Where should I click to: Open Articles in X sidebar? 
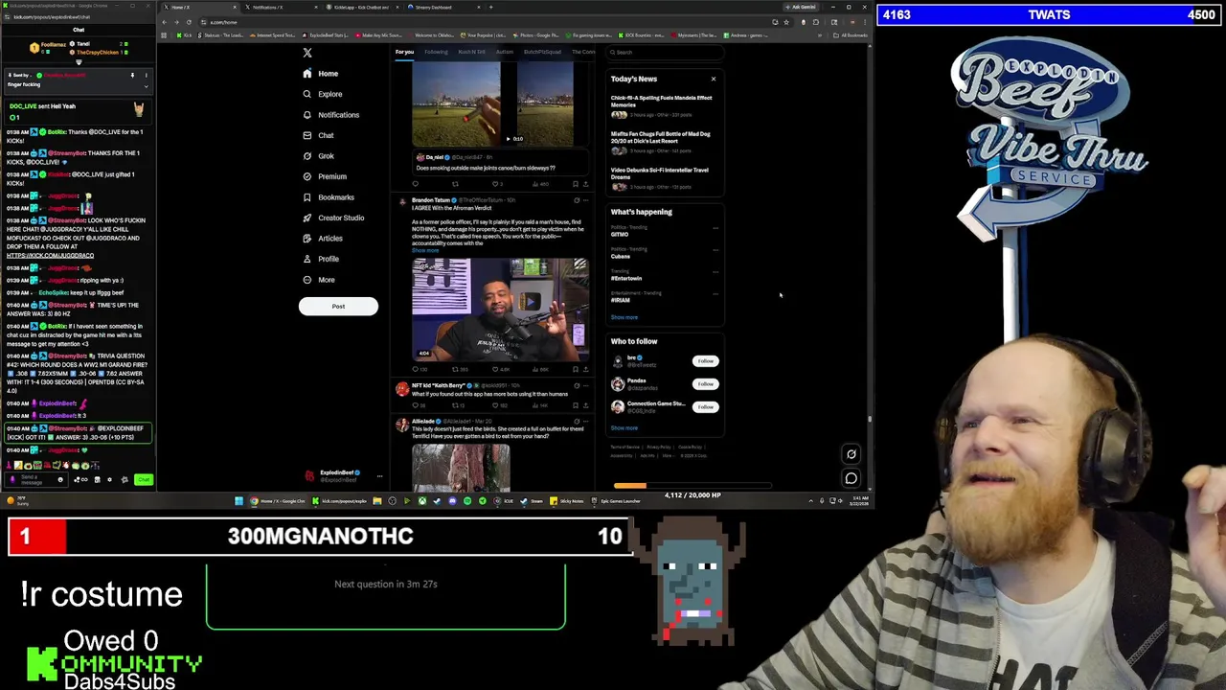coord(323,239)
